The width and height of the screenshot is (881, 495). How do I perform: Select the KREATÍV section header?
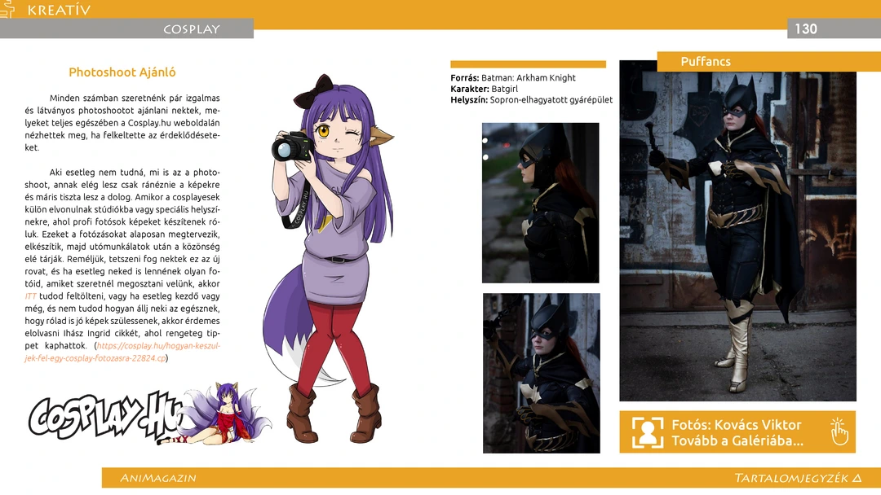click(x=59, y=11)
